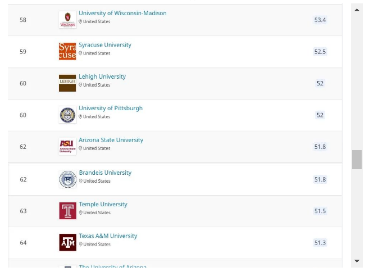Click the scrollbar up arrow

tap(357, 10)
